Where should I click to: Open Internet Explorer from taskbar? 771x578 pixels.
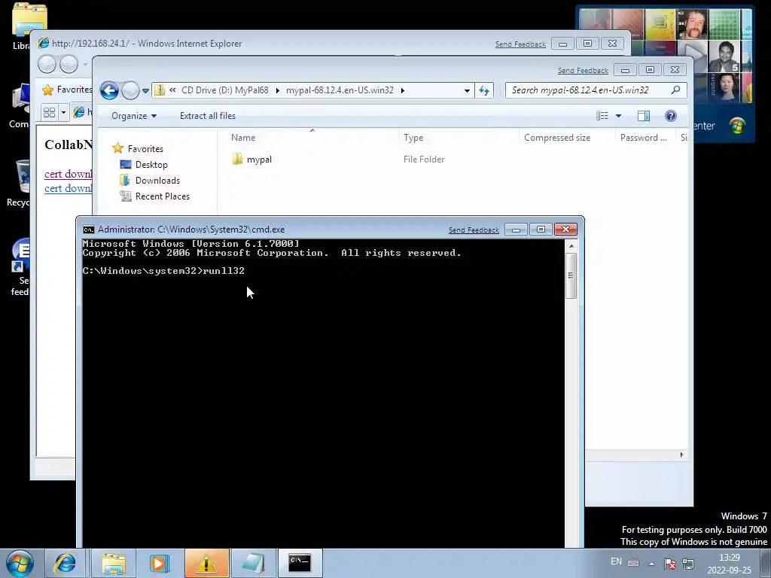(65, 563)
